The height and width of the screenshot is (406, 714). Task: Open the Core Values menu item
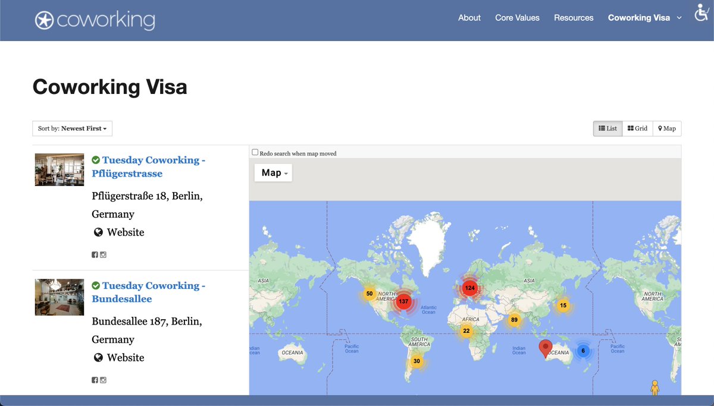(x=517, y=18)
